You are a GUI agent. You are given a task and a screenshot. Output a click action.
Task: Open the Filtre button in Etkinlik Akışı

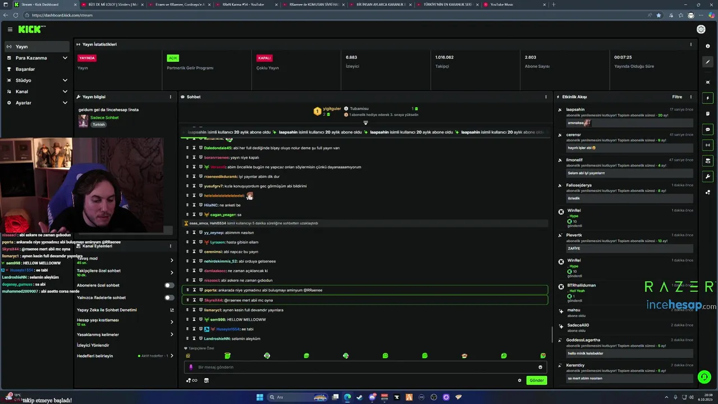(677, 97)
